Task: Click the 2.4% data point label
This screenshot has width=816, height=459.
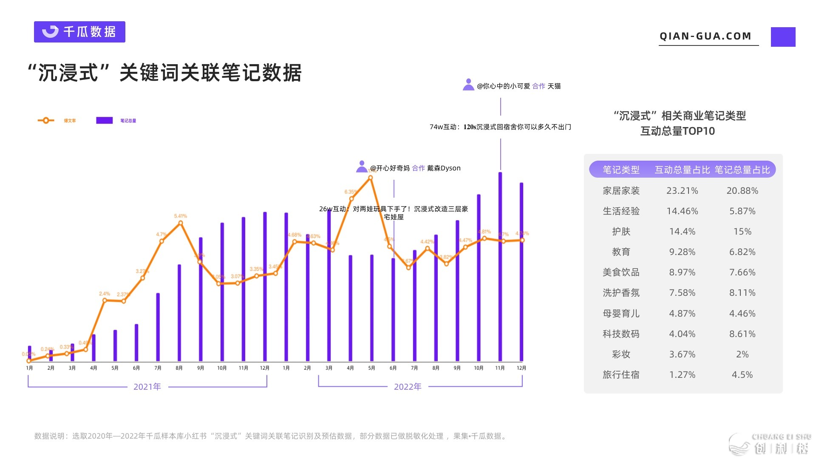Action: [x=105, y=294]
